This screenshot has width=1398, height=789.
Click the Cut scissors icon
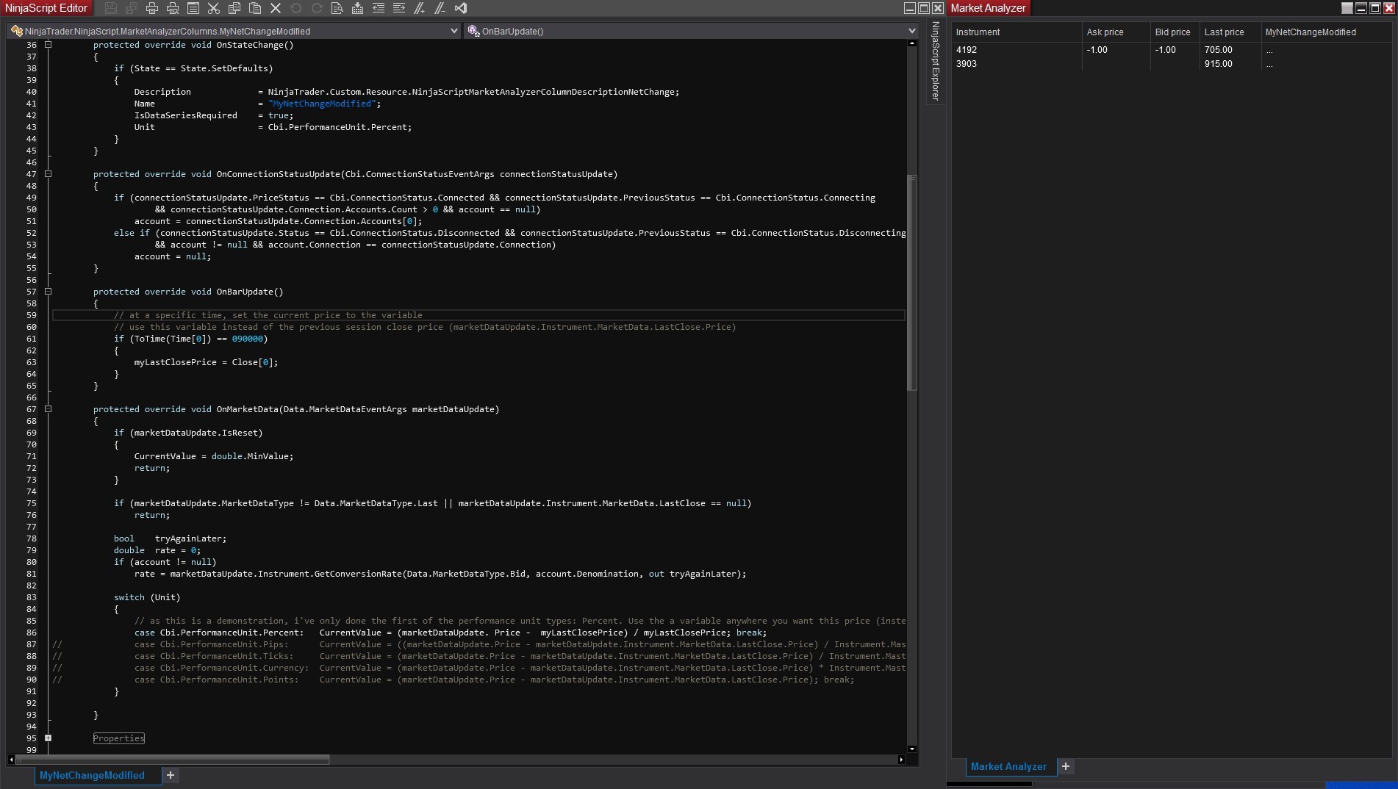coord(214,8)
